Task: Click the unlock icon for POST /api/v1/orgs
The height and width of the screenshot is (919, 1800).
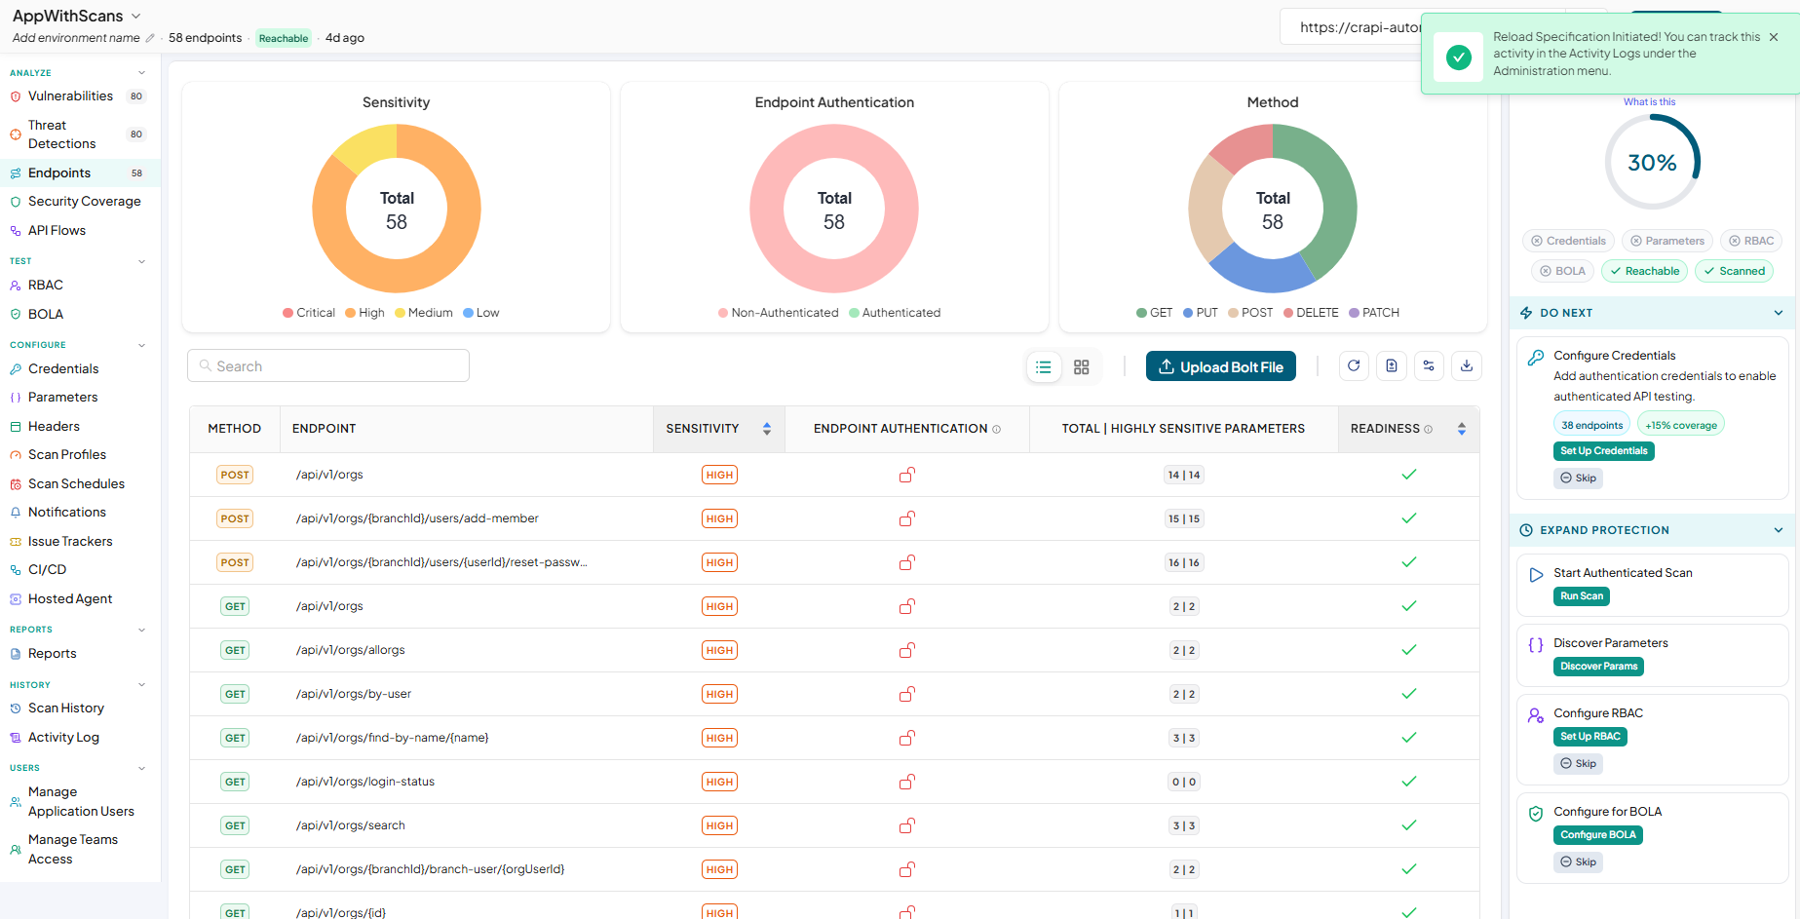Action: (907, 475)
